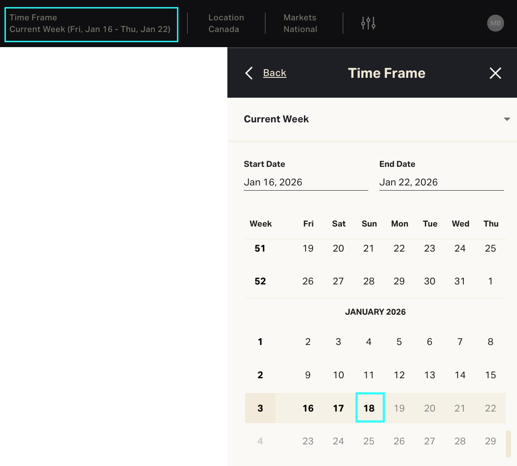Select January 18 in the calendar
Viewport: 517px width, 466px height.
[x=369, y=408]
